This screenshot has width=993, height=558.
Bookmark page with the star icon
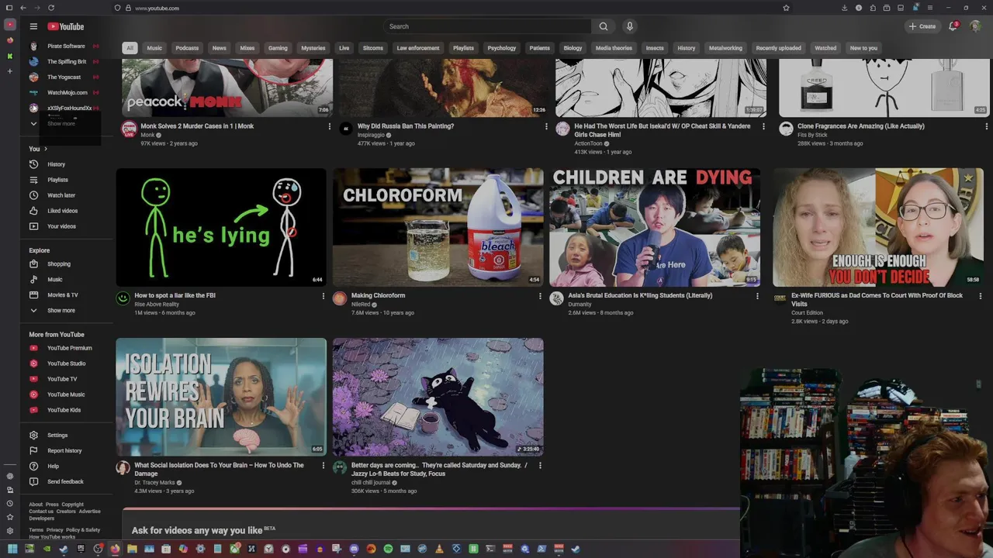pyautogui.click(x=786, y=8)
